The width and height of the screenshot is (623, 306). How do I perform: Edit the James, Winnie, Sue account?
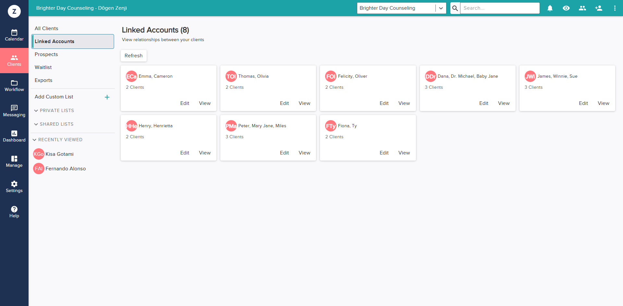583,103
